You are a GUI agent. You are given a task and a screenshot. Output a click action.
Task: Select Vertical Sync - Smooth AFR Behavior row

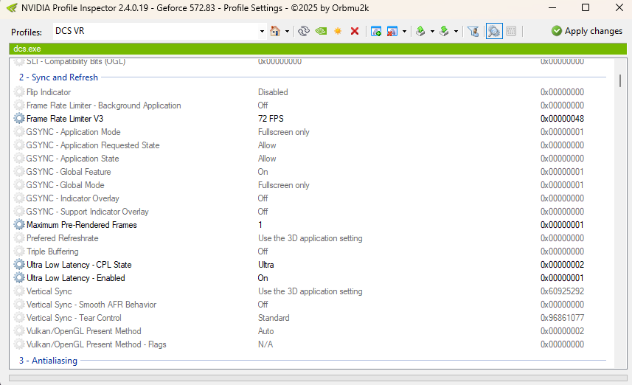coord(91,305)
